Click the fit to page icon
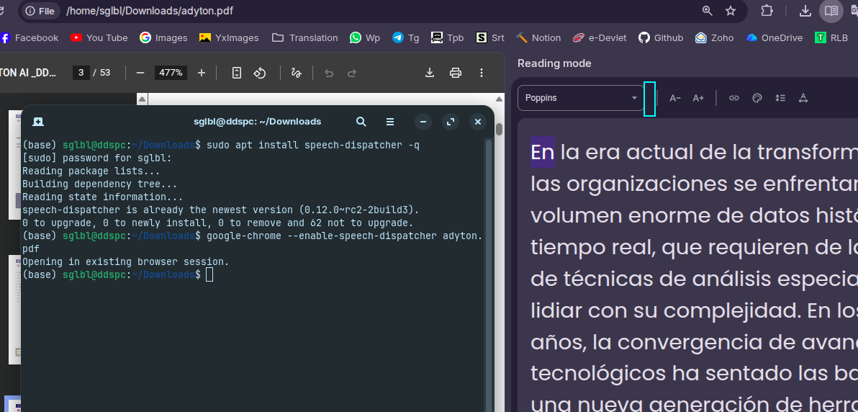The height and width of the screenshot is (412, 858). coord(237,73)
